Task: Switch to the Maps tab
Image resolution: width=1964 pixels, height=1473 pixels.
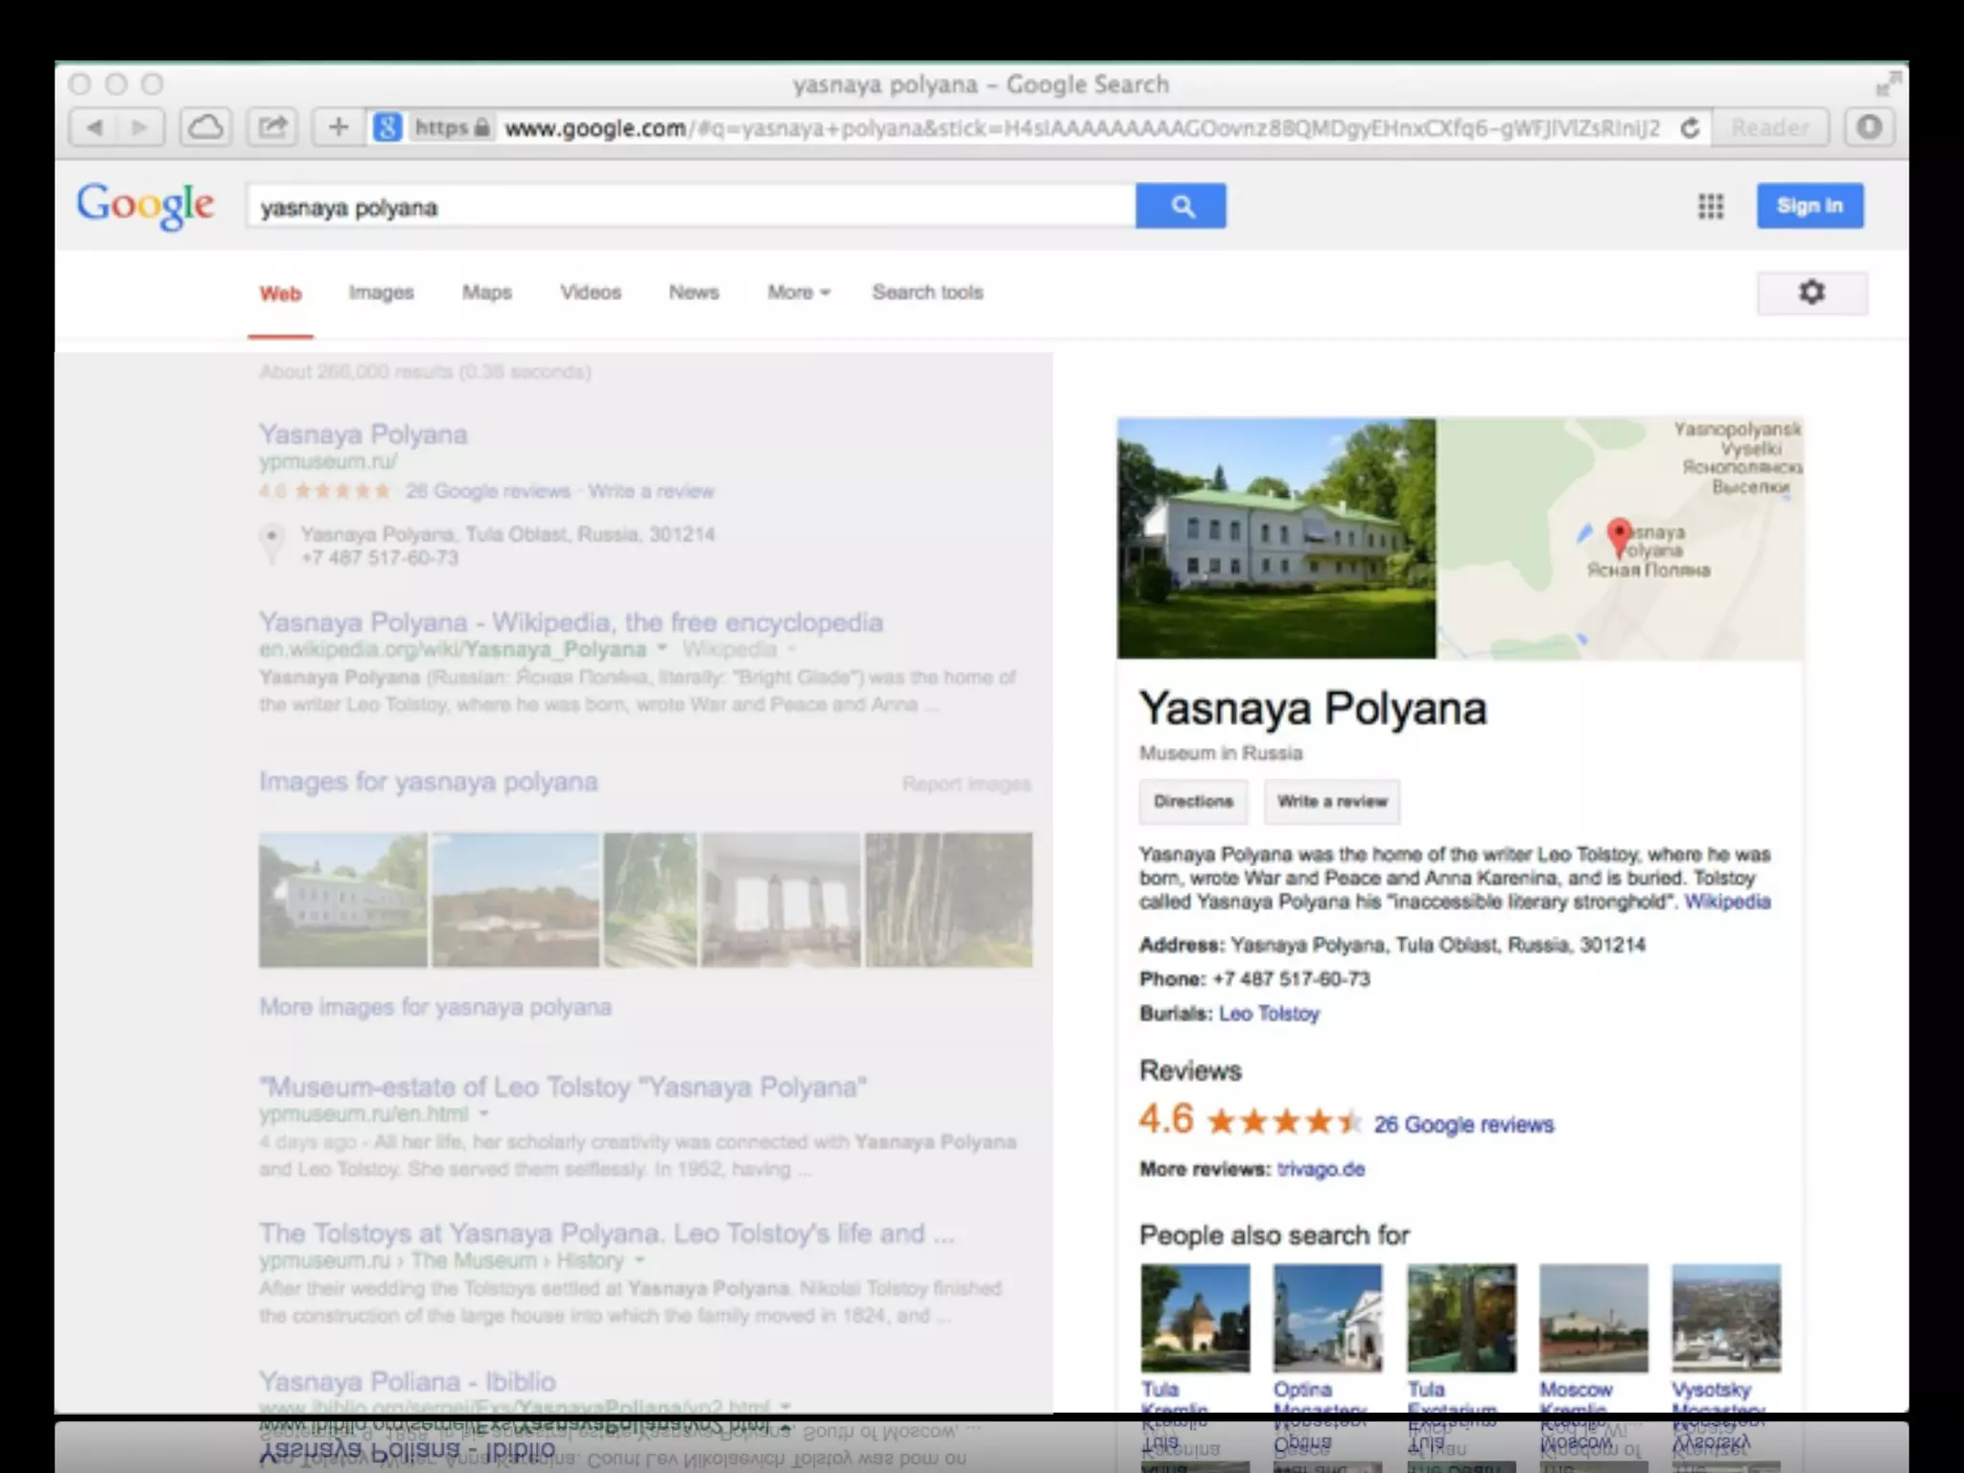Action: coord(486,292)
